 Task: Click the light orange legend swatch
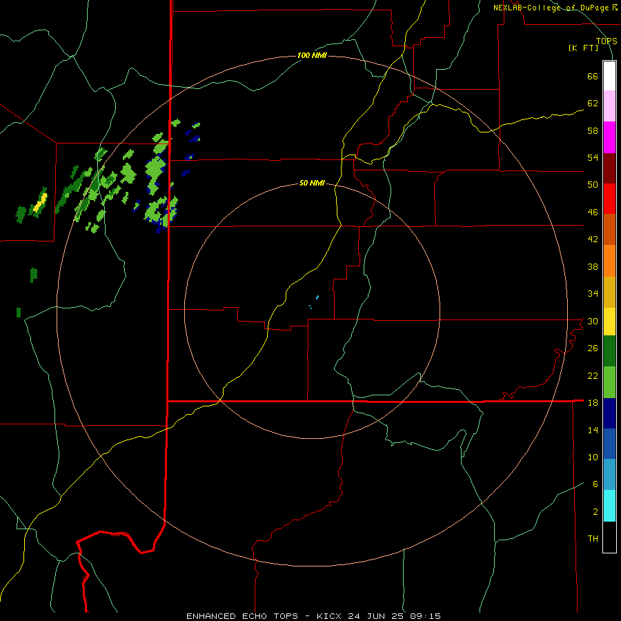pyautogui.click(x=609, y=261)
